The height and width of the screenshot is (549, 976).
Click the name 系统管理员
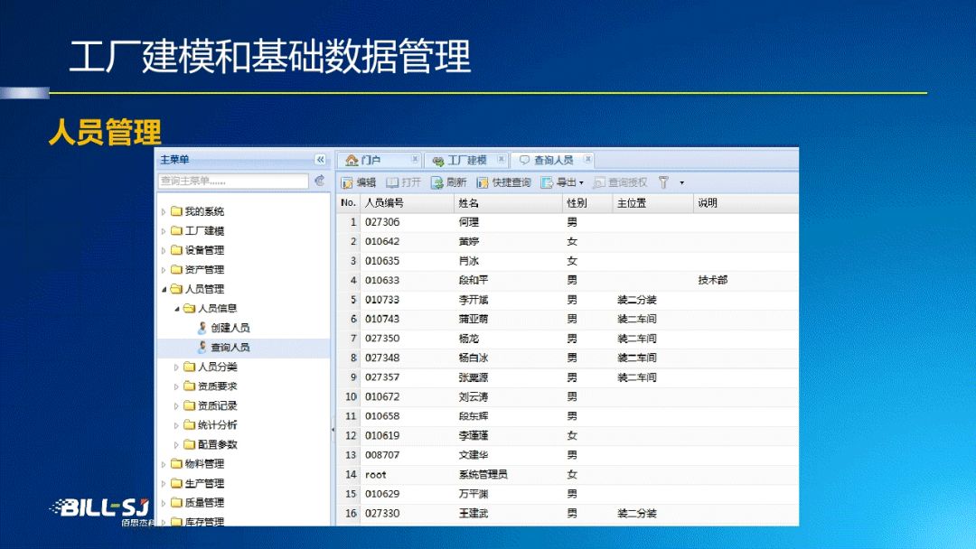pyautogui.click(x=483, y=474)
